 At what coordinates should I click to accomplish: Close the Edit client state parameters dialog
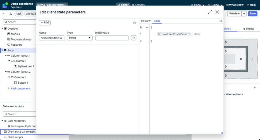(x=217, y=12)
